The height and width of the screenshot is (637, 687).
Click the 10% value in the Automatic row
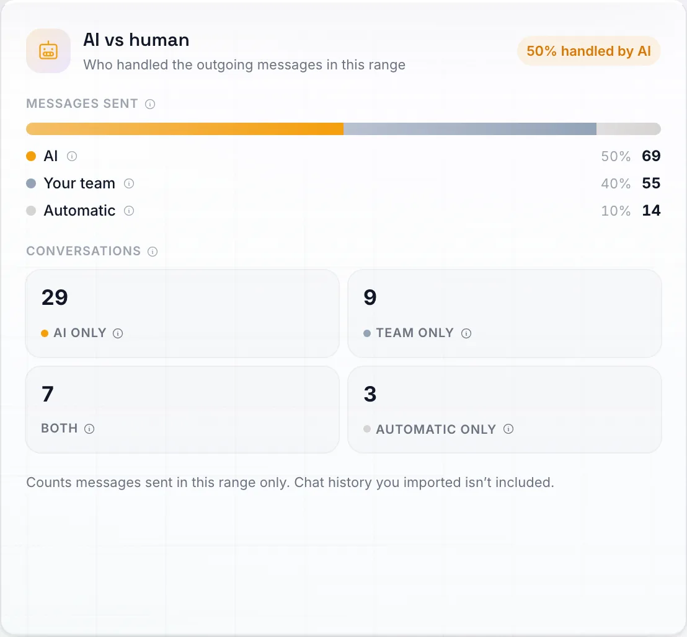coord(616,211)
